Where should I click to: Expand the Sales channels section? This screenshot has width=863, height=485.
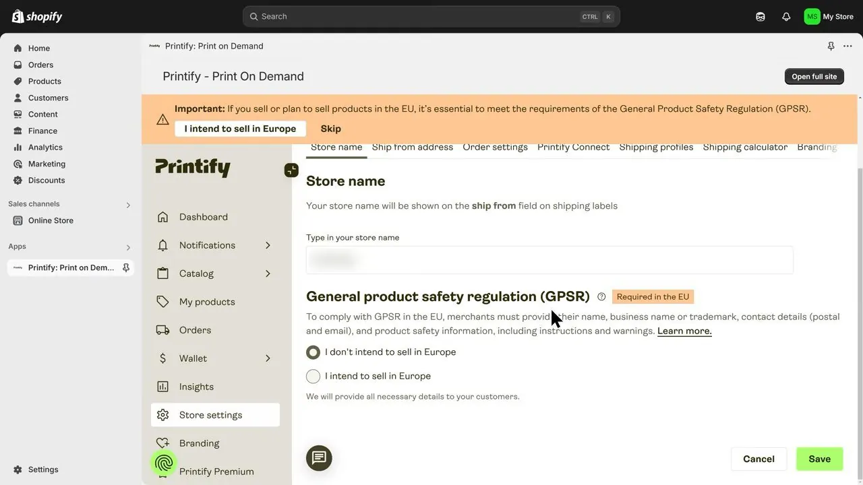[128, 205]
